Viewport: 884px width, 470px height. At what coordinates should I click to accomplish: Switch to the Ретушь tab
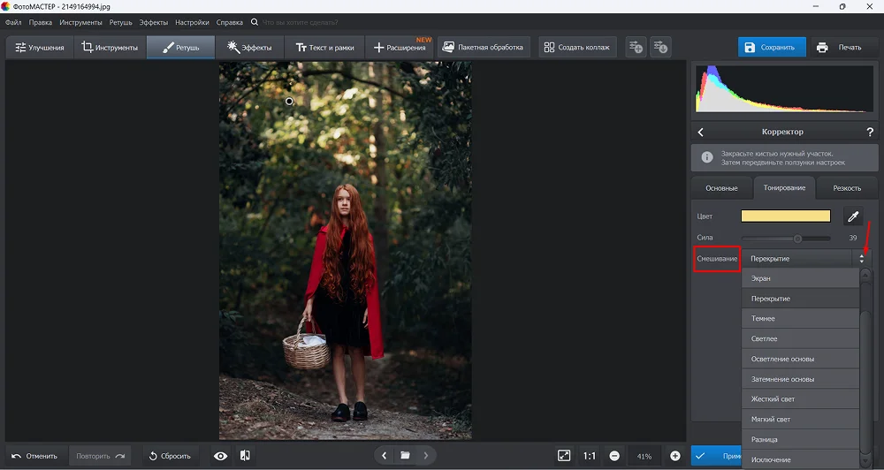[181, 48]
